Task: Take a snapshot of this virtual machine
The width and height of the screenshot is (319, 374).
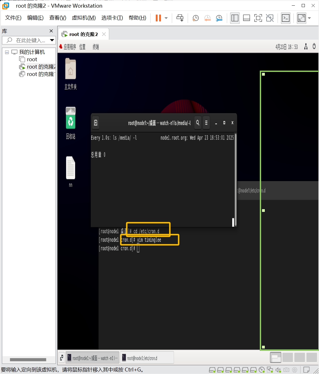Action: coord(196,18)
